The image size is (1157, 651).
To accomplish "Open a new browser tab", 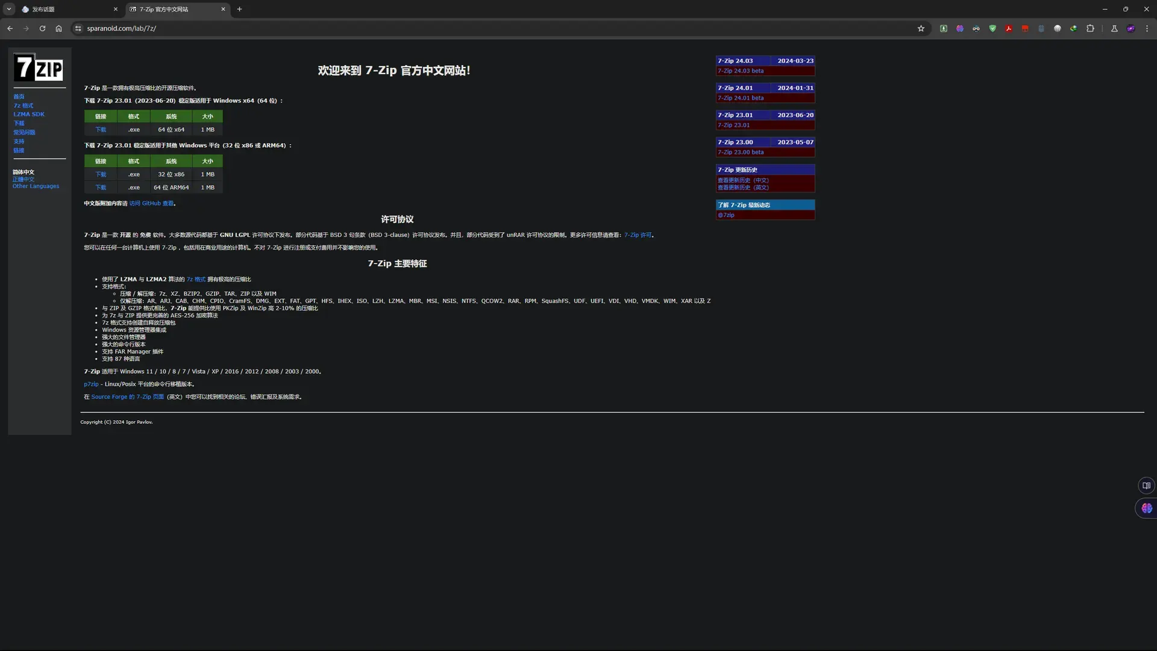I will [239, 9].
